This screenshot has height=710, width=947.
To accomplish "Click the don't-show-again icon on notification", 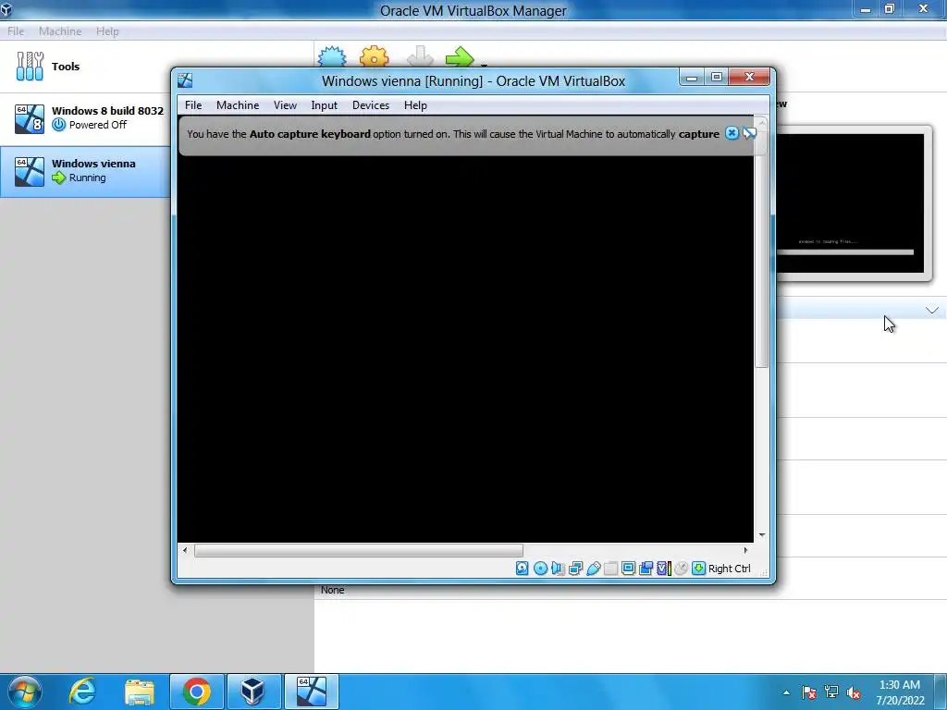I will pos(749,133).
